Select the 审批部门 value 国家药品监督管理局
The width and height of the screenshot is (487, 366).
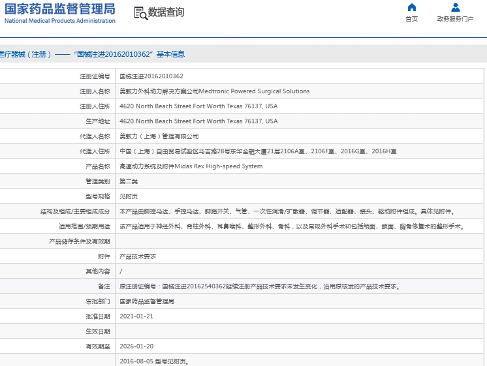[x=147, y=301]
